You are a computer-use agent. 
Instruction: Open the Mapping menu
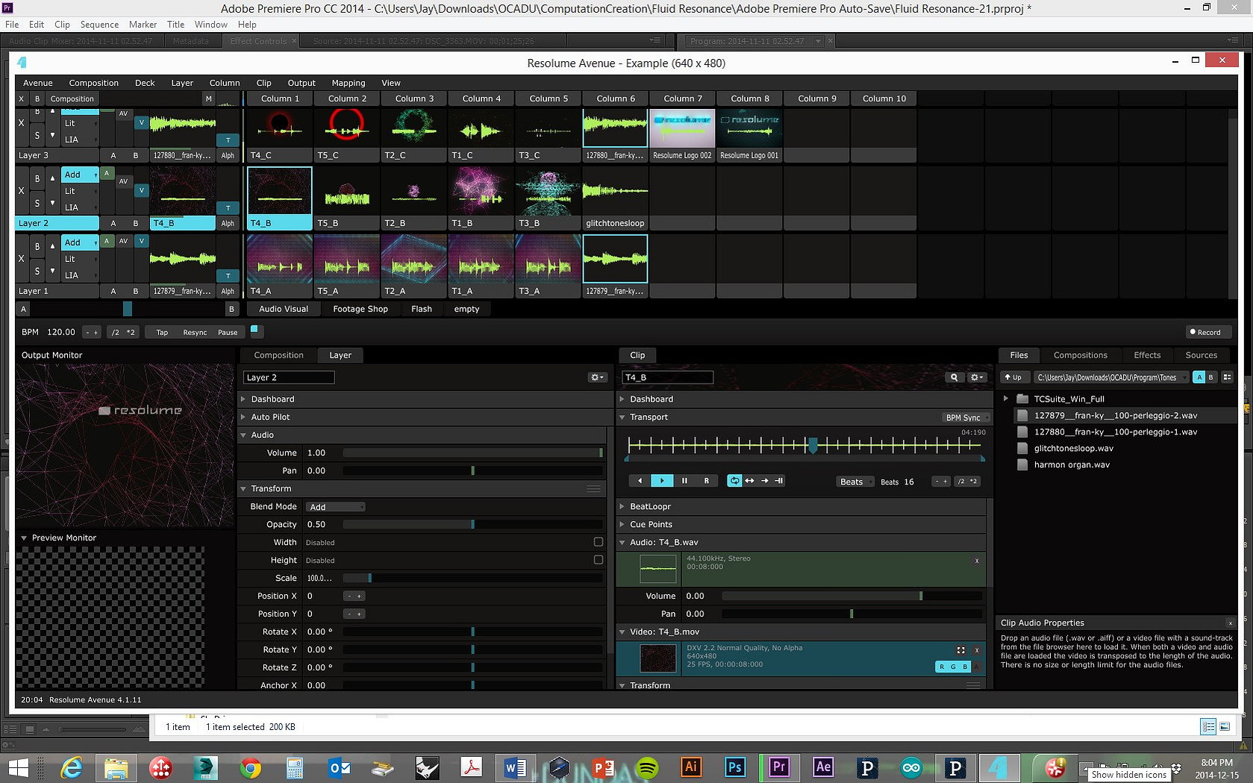[349, 83]
